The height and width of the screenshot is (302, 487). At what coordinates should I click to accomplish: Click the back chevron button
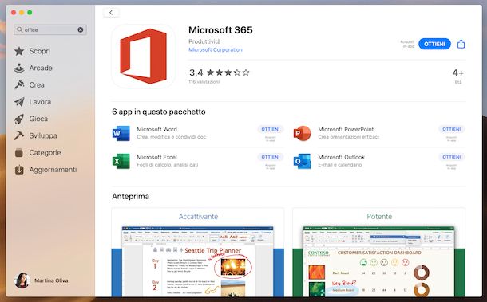(111, 13)
